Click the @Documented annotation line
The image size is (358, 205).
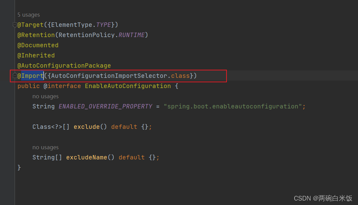38,45
